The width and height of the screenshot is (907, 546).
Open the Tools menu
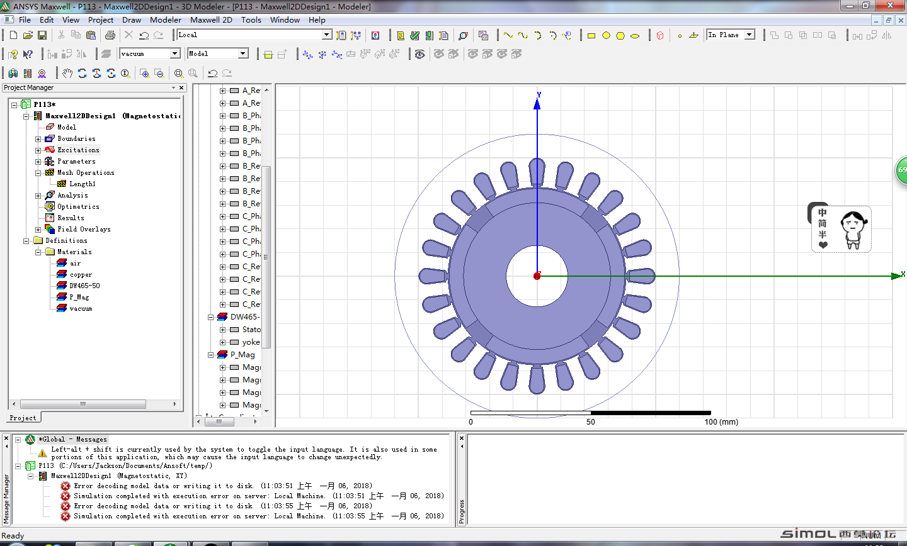pos(251,19)
